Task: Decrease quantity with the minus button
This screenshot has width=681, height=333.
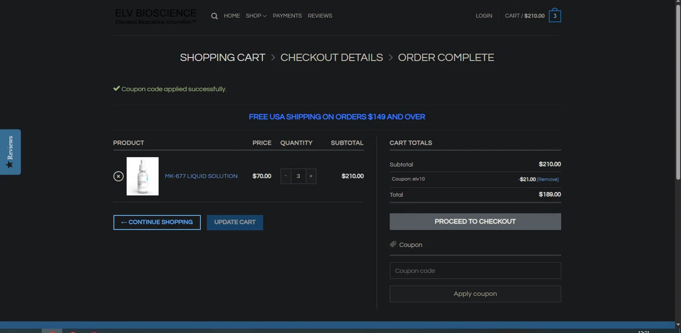Action: click(x=286, y=176)
